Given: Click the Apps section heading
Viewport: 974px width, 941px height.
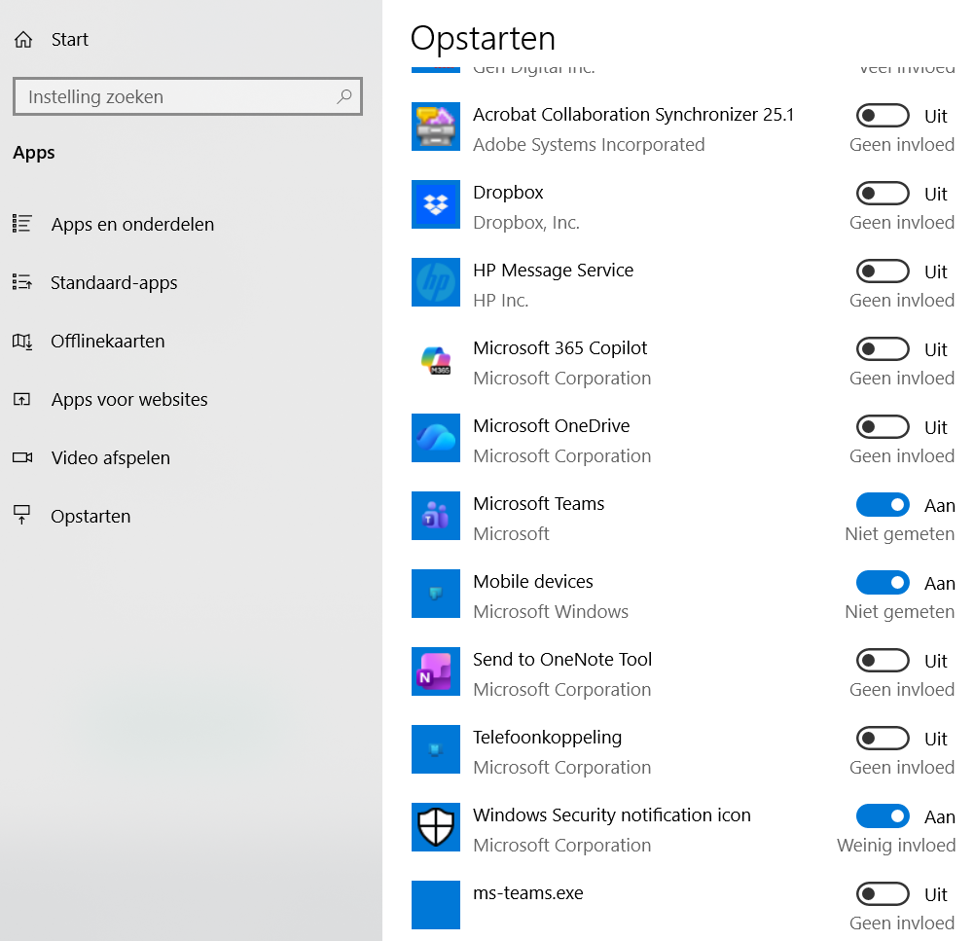Looking at the screenshot, I should point(34,153).
